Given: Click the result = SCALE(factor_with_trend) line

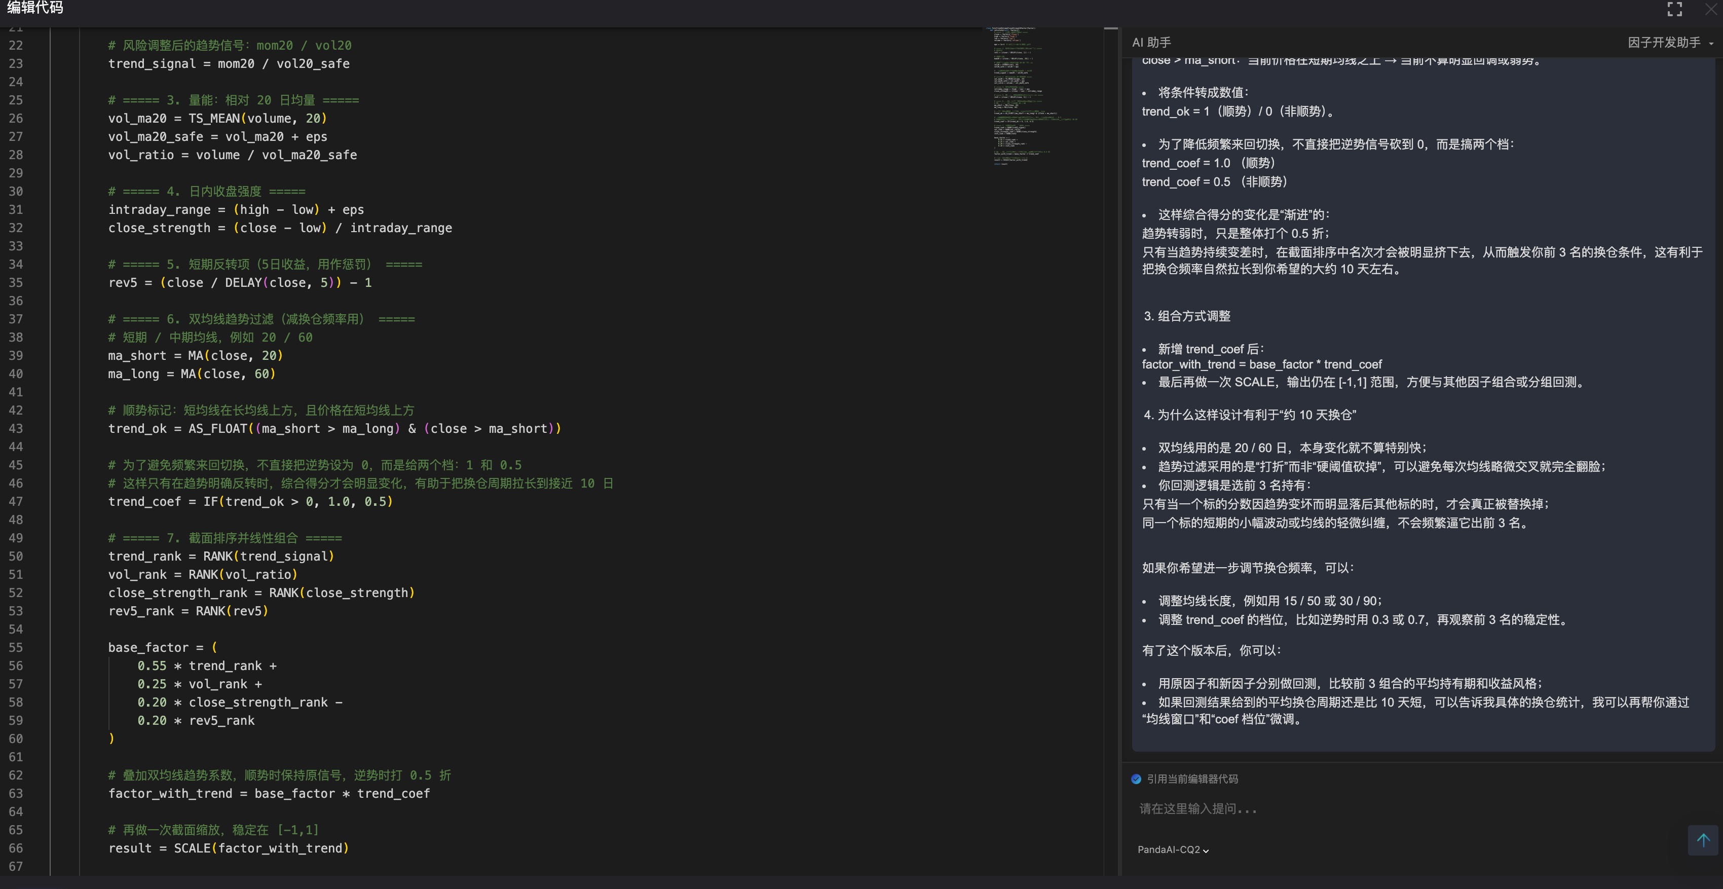Looking at the screenshot, I should (x=229, y=848).
